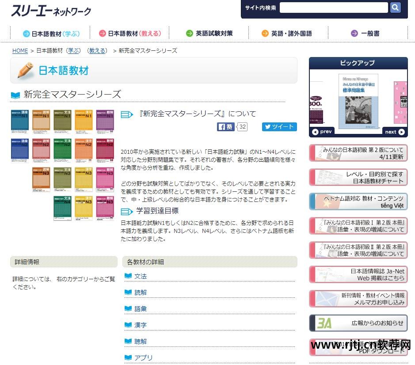This screenshot has height=365, width=415.
Task: Click the 『新完全マスターシリーズ』について heading
Action: (x=197, y=114)
